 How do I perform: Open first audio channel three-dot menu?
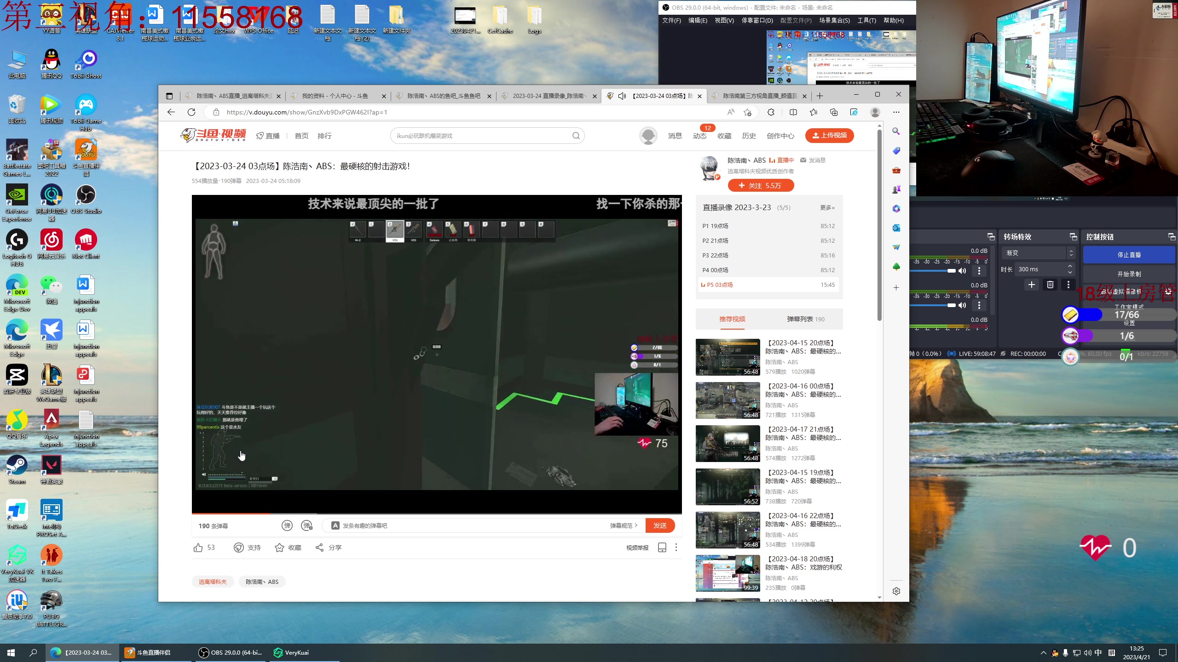tap(979, 271)
